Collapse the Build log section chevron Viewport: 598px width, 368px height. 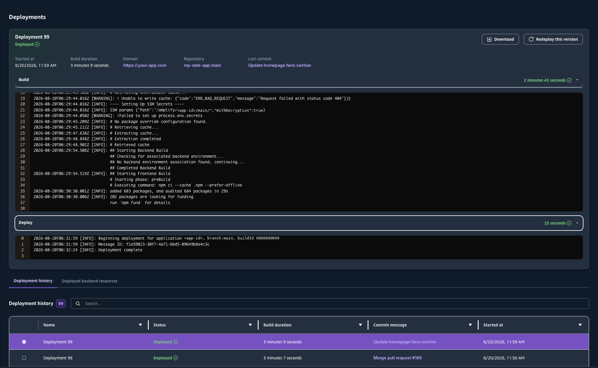(577, 80)
